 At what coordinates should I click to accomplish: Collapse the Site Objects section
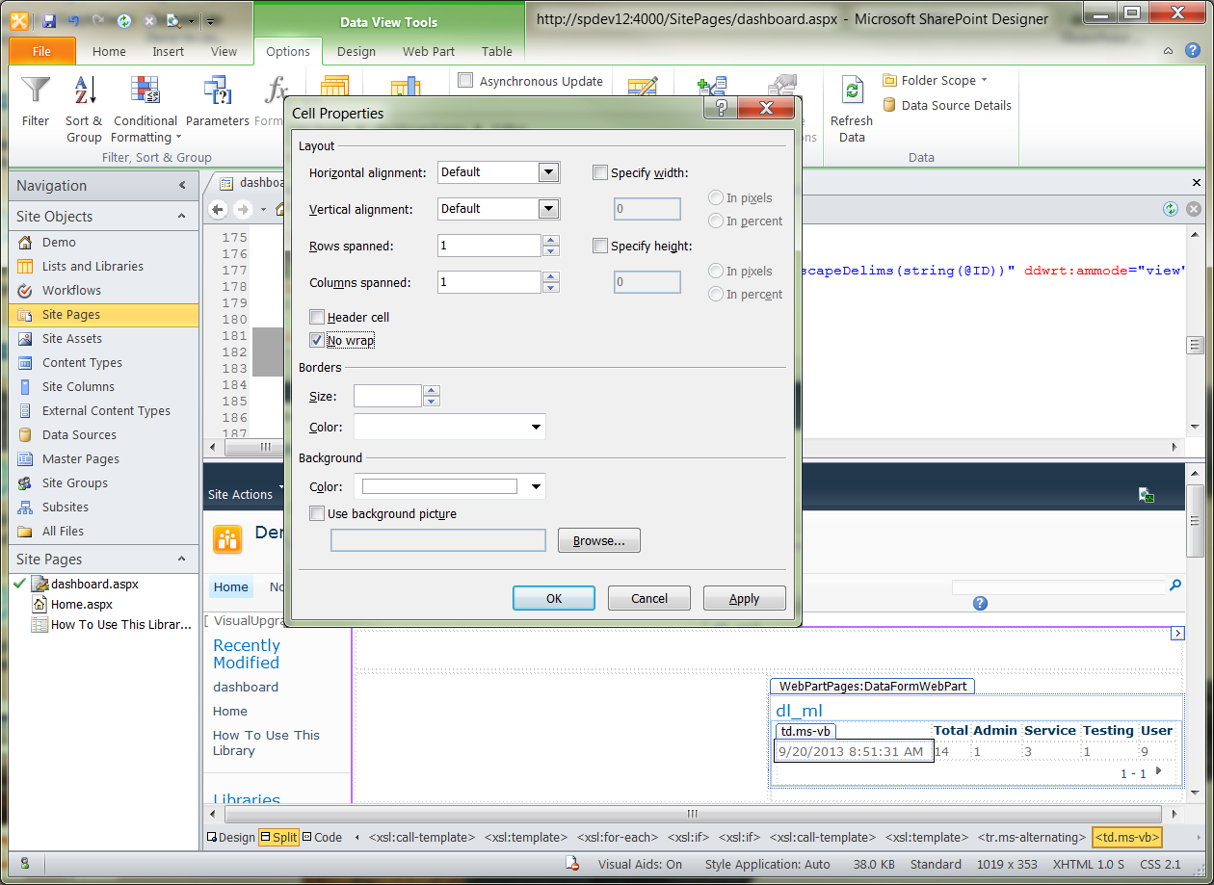pyautogui.click(x=182, y=217)
